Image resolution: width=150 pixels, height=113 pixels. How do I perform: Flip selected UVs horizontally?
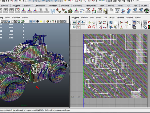click(x=89, y=23)
